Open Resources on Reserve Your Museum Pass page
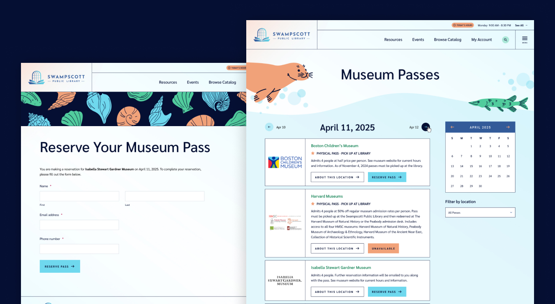Viewport: 555px width, 304px height. [x=168, y=82]
